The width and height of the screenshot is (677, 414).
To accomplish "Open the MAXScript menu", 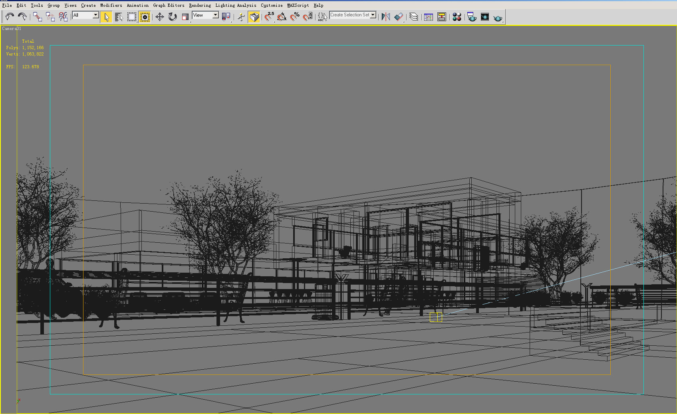I will (x=298, y=5).
